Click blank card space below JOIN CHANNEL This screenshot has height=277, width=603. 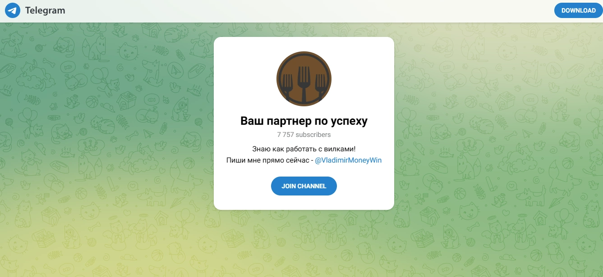(x=304, y=203)
